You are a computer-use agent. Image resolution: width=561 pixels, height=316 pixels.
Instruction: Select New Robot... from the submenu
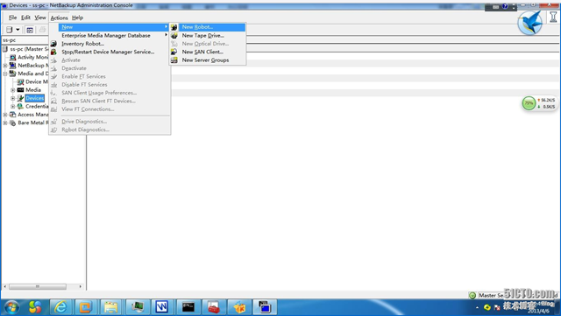click(x=208, y=27)
